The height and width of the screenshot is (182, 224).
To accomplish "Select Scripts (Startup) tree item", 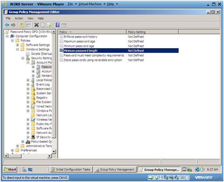I will pyautogui.click(x=41, y=54).
